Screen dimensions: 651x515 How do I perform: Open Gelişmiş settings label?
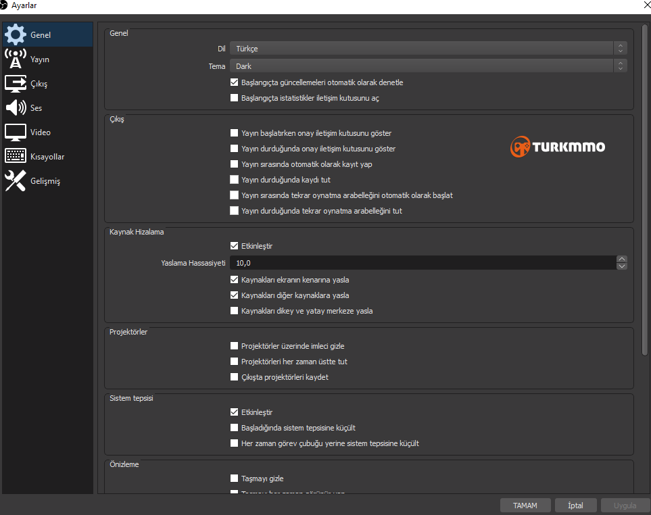[x=45, y=181]
